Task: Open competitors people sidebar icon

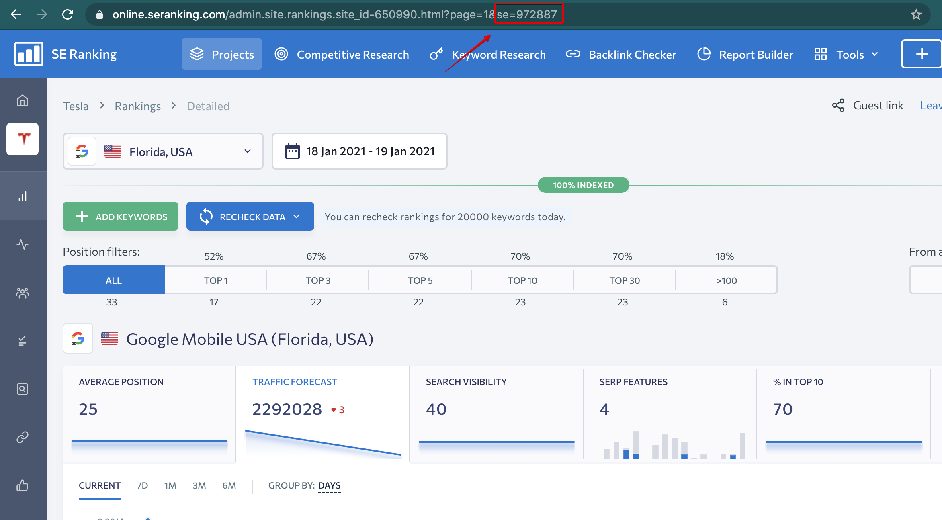Action: click(x=23, y=293)
